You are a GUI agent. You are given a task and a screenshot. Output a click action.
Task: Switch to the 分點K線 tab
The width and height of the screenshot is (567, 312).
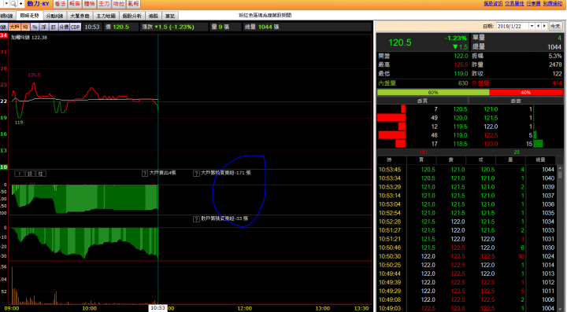pos(54,16)
